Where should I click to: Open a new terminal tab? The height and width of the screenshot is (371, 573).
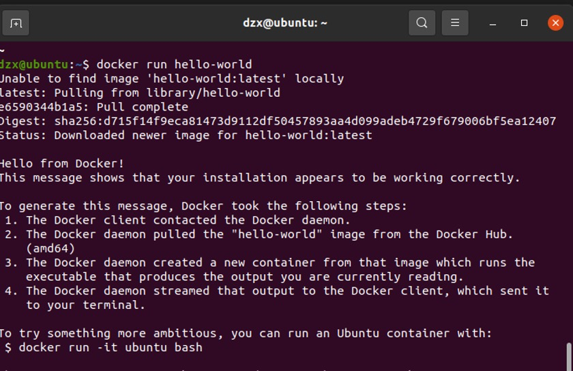[x=16, y=23]
